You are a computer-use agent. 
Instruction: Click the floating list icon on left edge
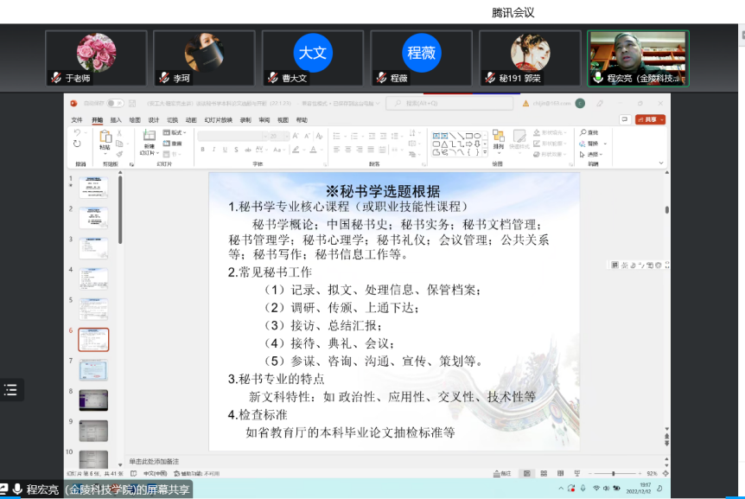10,390
